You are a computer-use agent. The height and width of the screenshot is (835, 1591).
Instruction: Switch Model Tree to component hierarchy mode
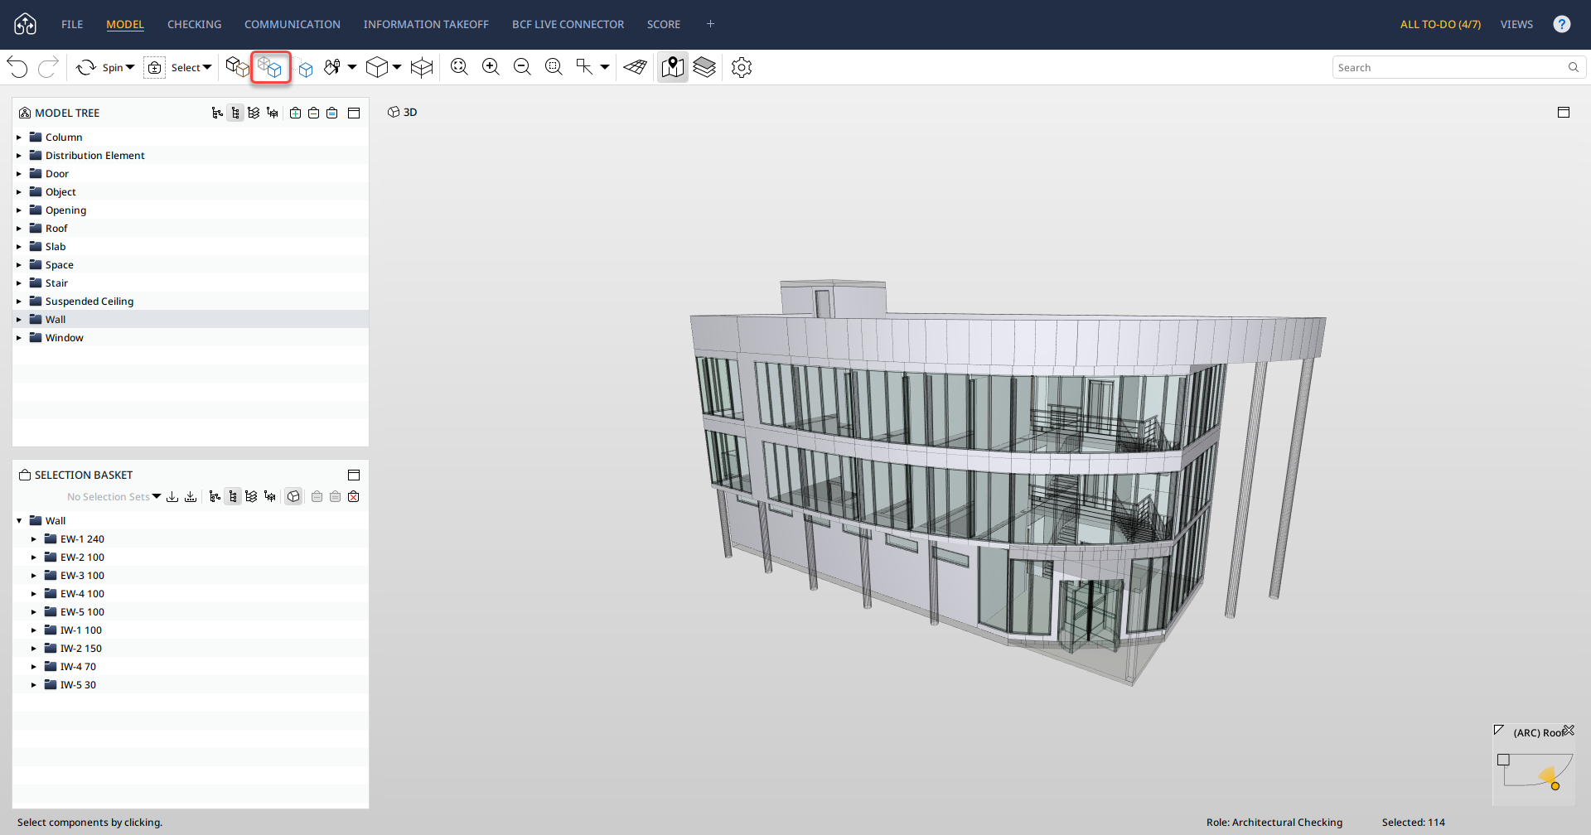point(235,113)
